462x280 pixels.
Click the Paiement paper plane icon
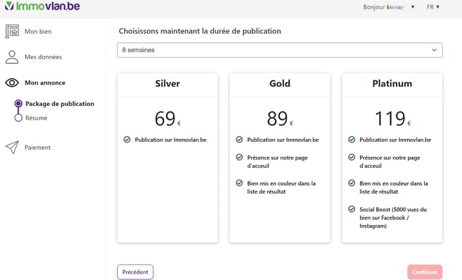coord(12,147)
